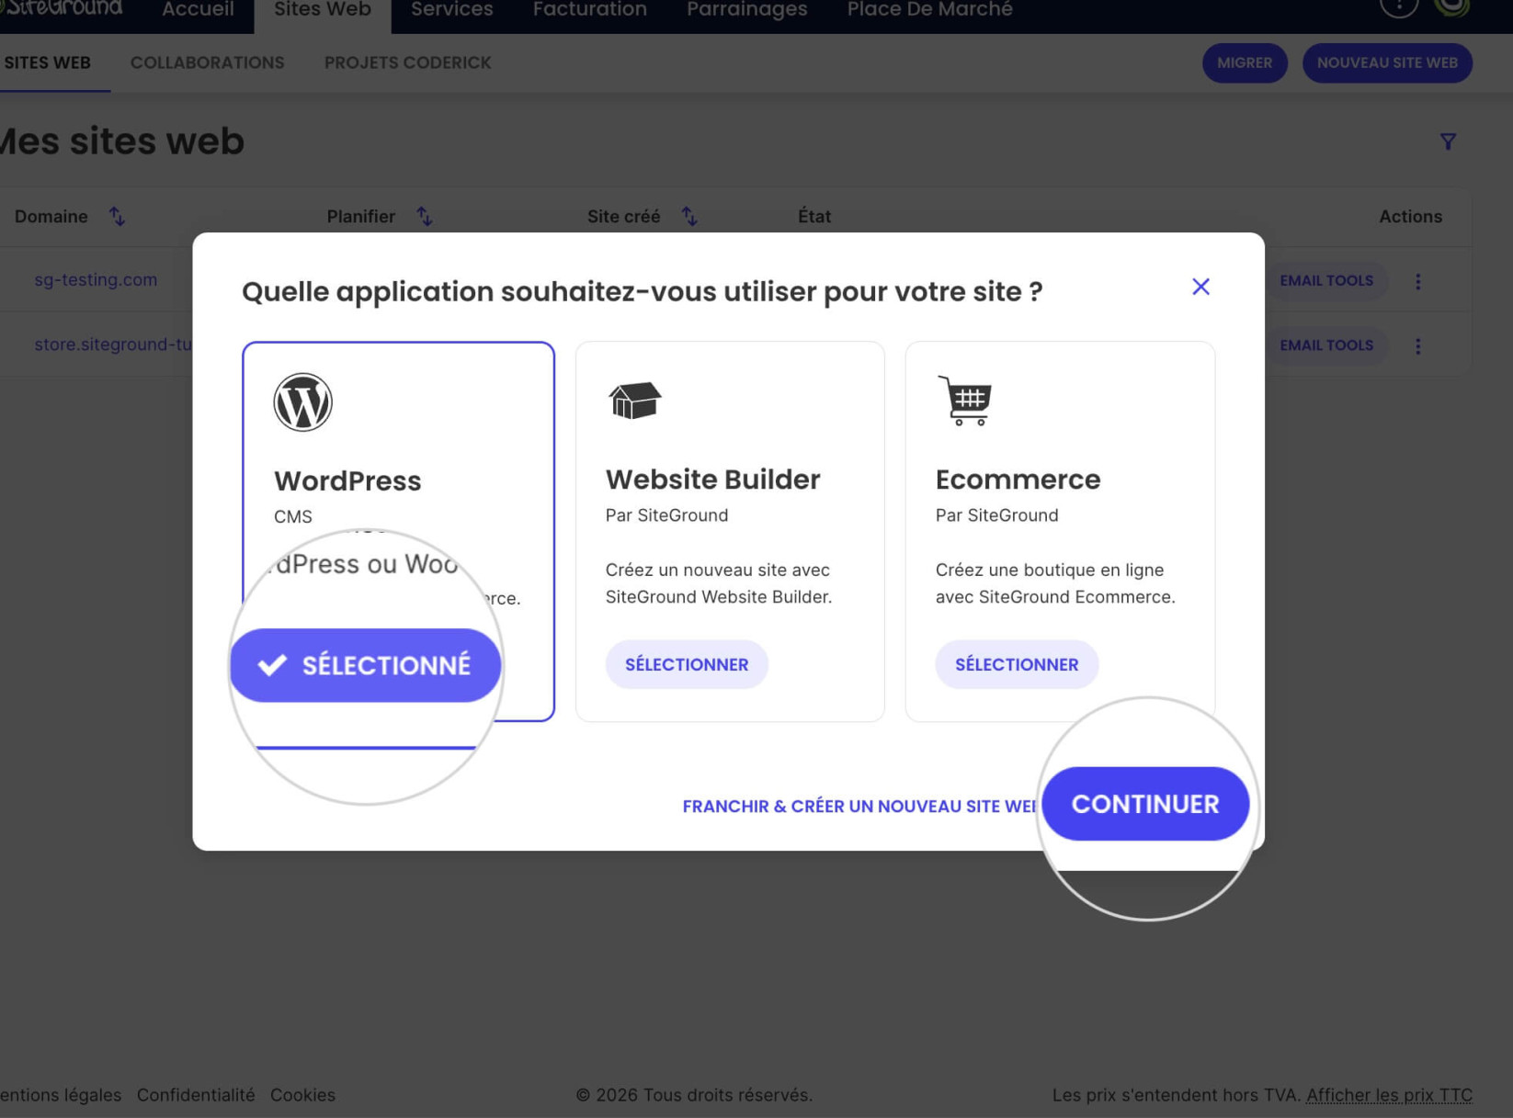1513x1118 pixels.
Task: Open Place De Marché menu
Action: tap(929, 10)
